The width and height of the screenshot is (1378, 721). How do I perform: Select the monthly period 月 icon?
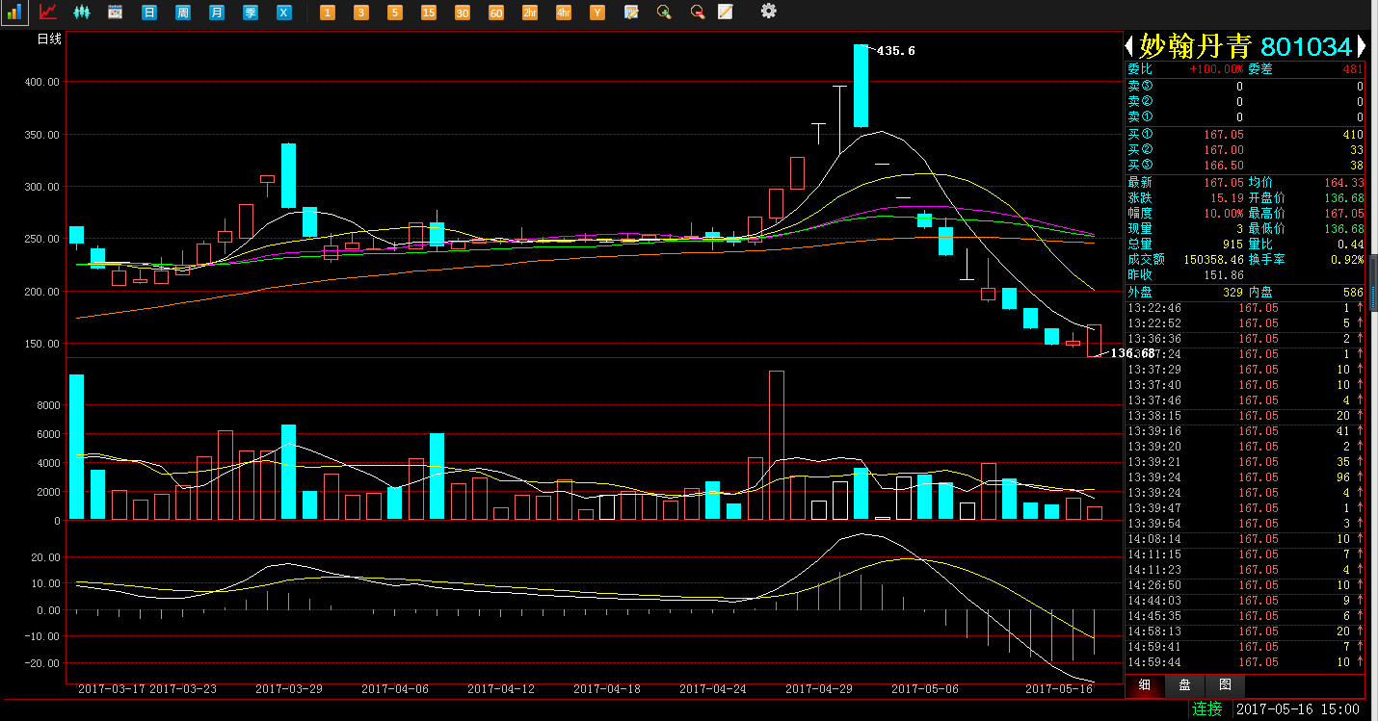(x=216, y=13)
